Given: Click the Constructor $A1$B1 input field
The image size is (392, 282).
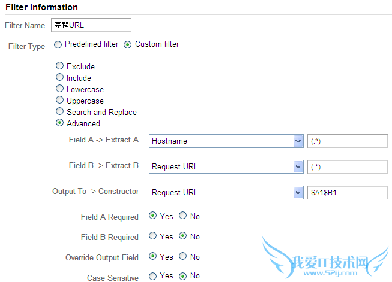Looking at the screenshot, I should pyautogui.click(x=347, y=193).
